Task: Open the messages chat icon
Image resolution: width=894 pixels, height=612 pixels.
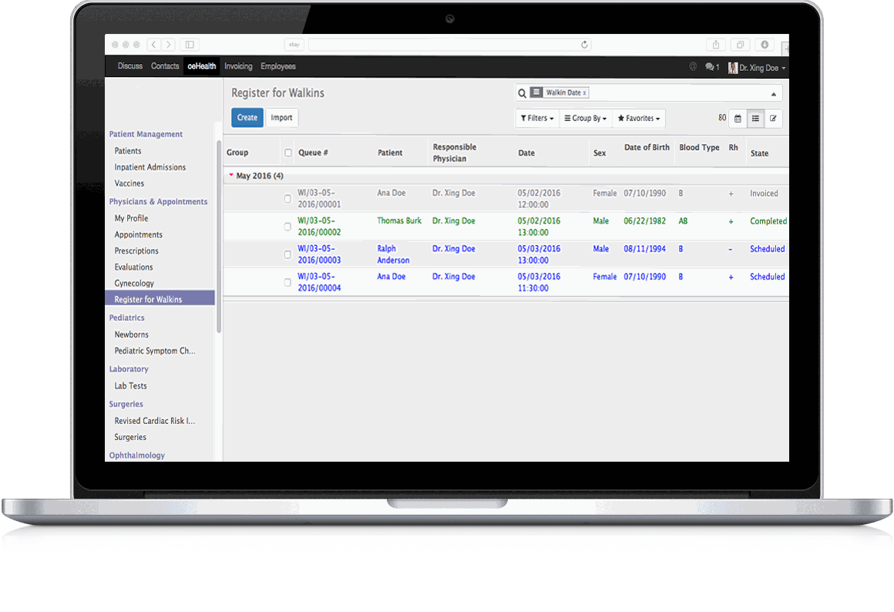Action: coord(711,67)
